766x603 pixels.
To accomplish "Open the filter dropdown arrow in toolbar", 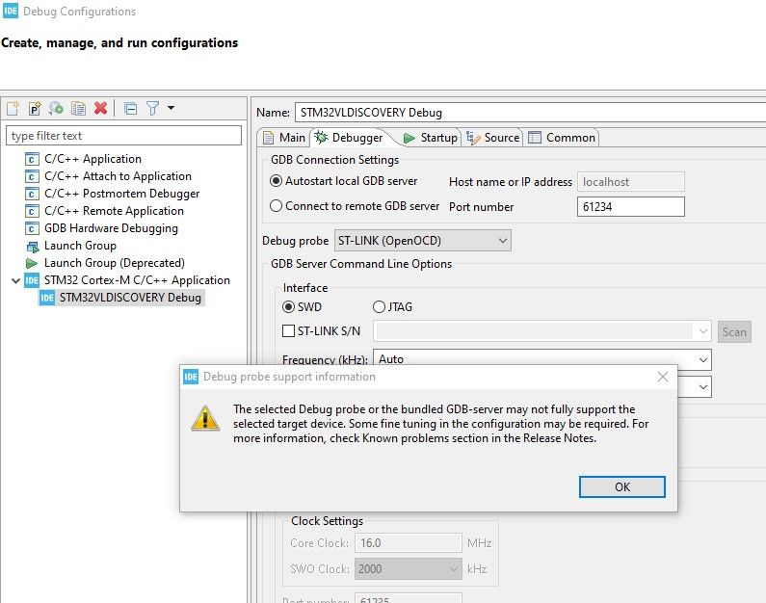I will click(x=171, y=108).
